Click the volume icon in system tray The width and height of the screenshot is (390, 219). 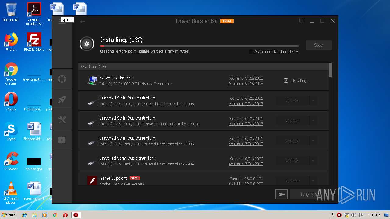354,215
